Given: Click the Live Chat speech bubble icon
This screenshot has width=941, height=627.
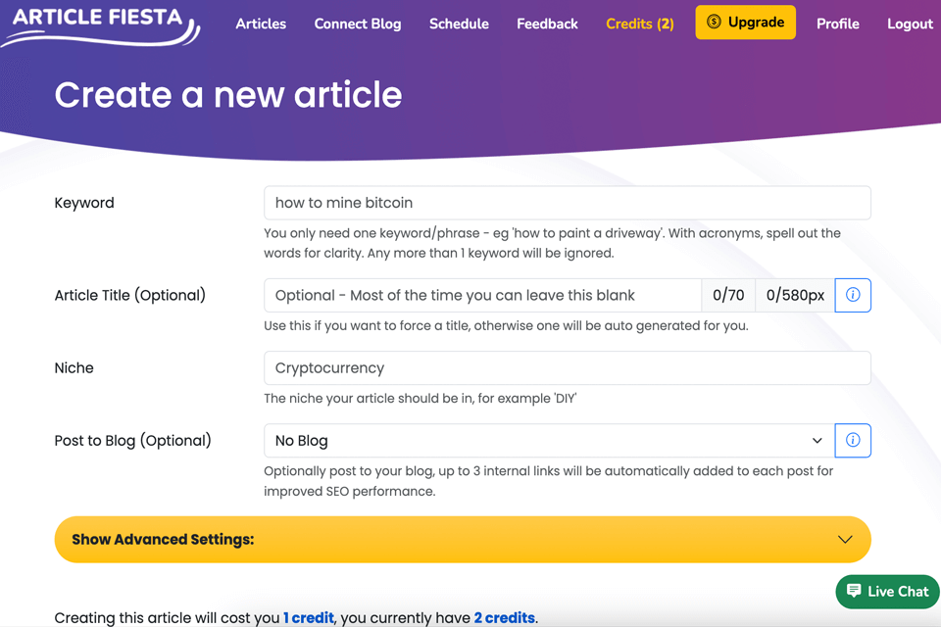Looking at the screenshot, I should (x=854, y=591).
